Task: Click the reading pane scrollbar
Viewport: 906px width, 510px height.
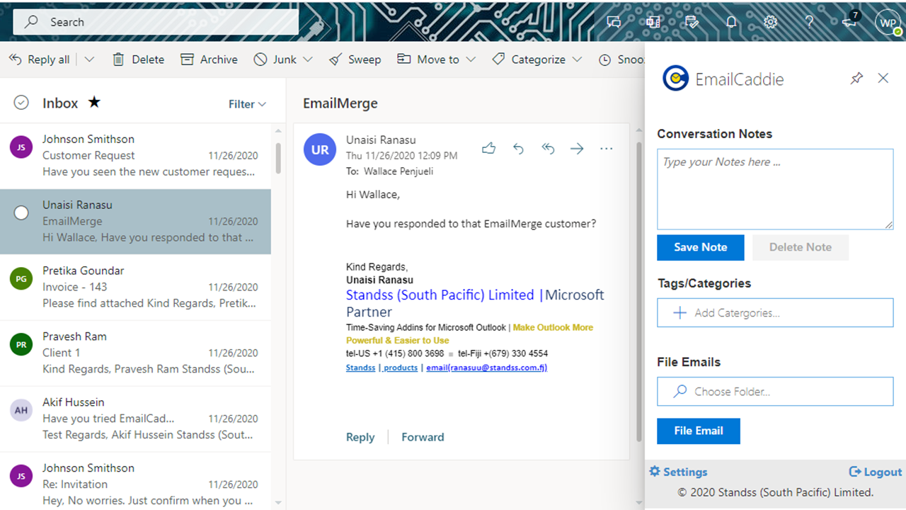Action: 639,290
